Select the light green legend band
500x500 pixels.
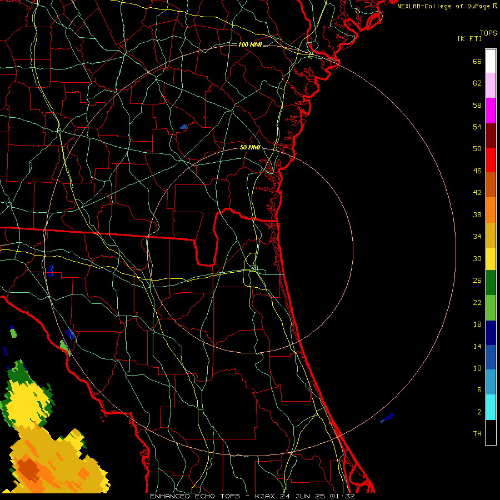click(x=491, y=308)
